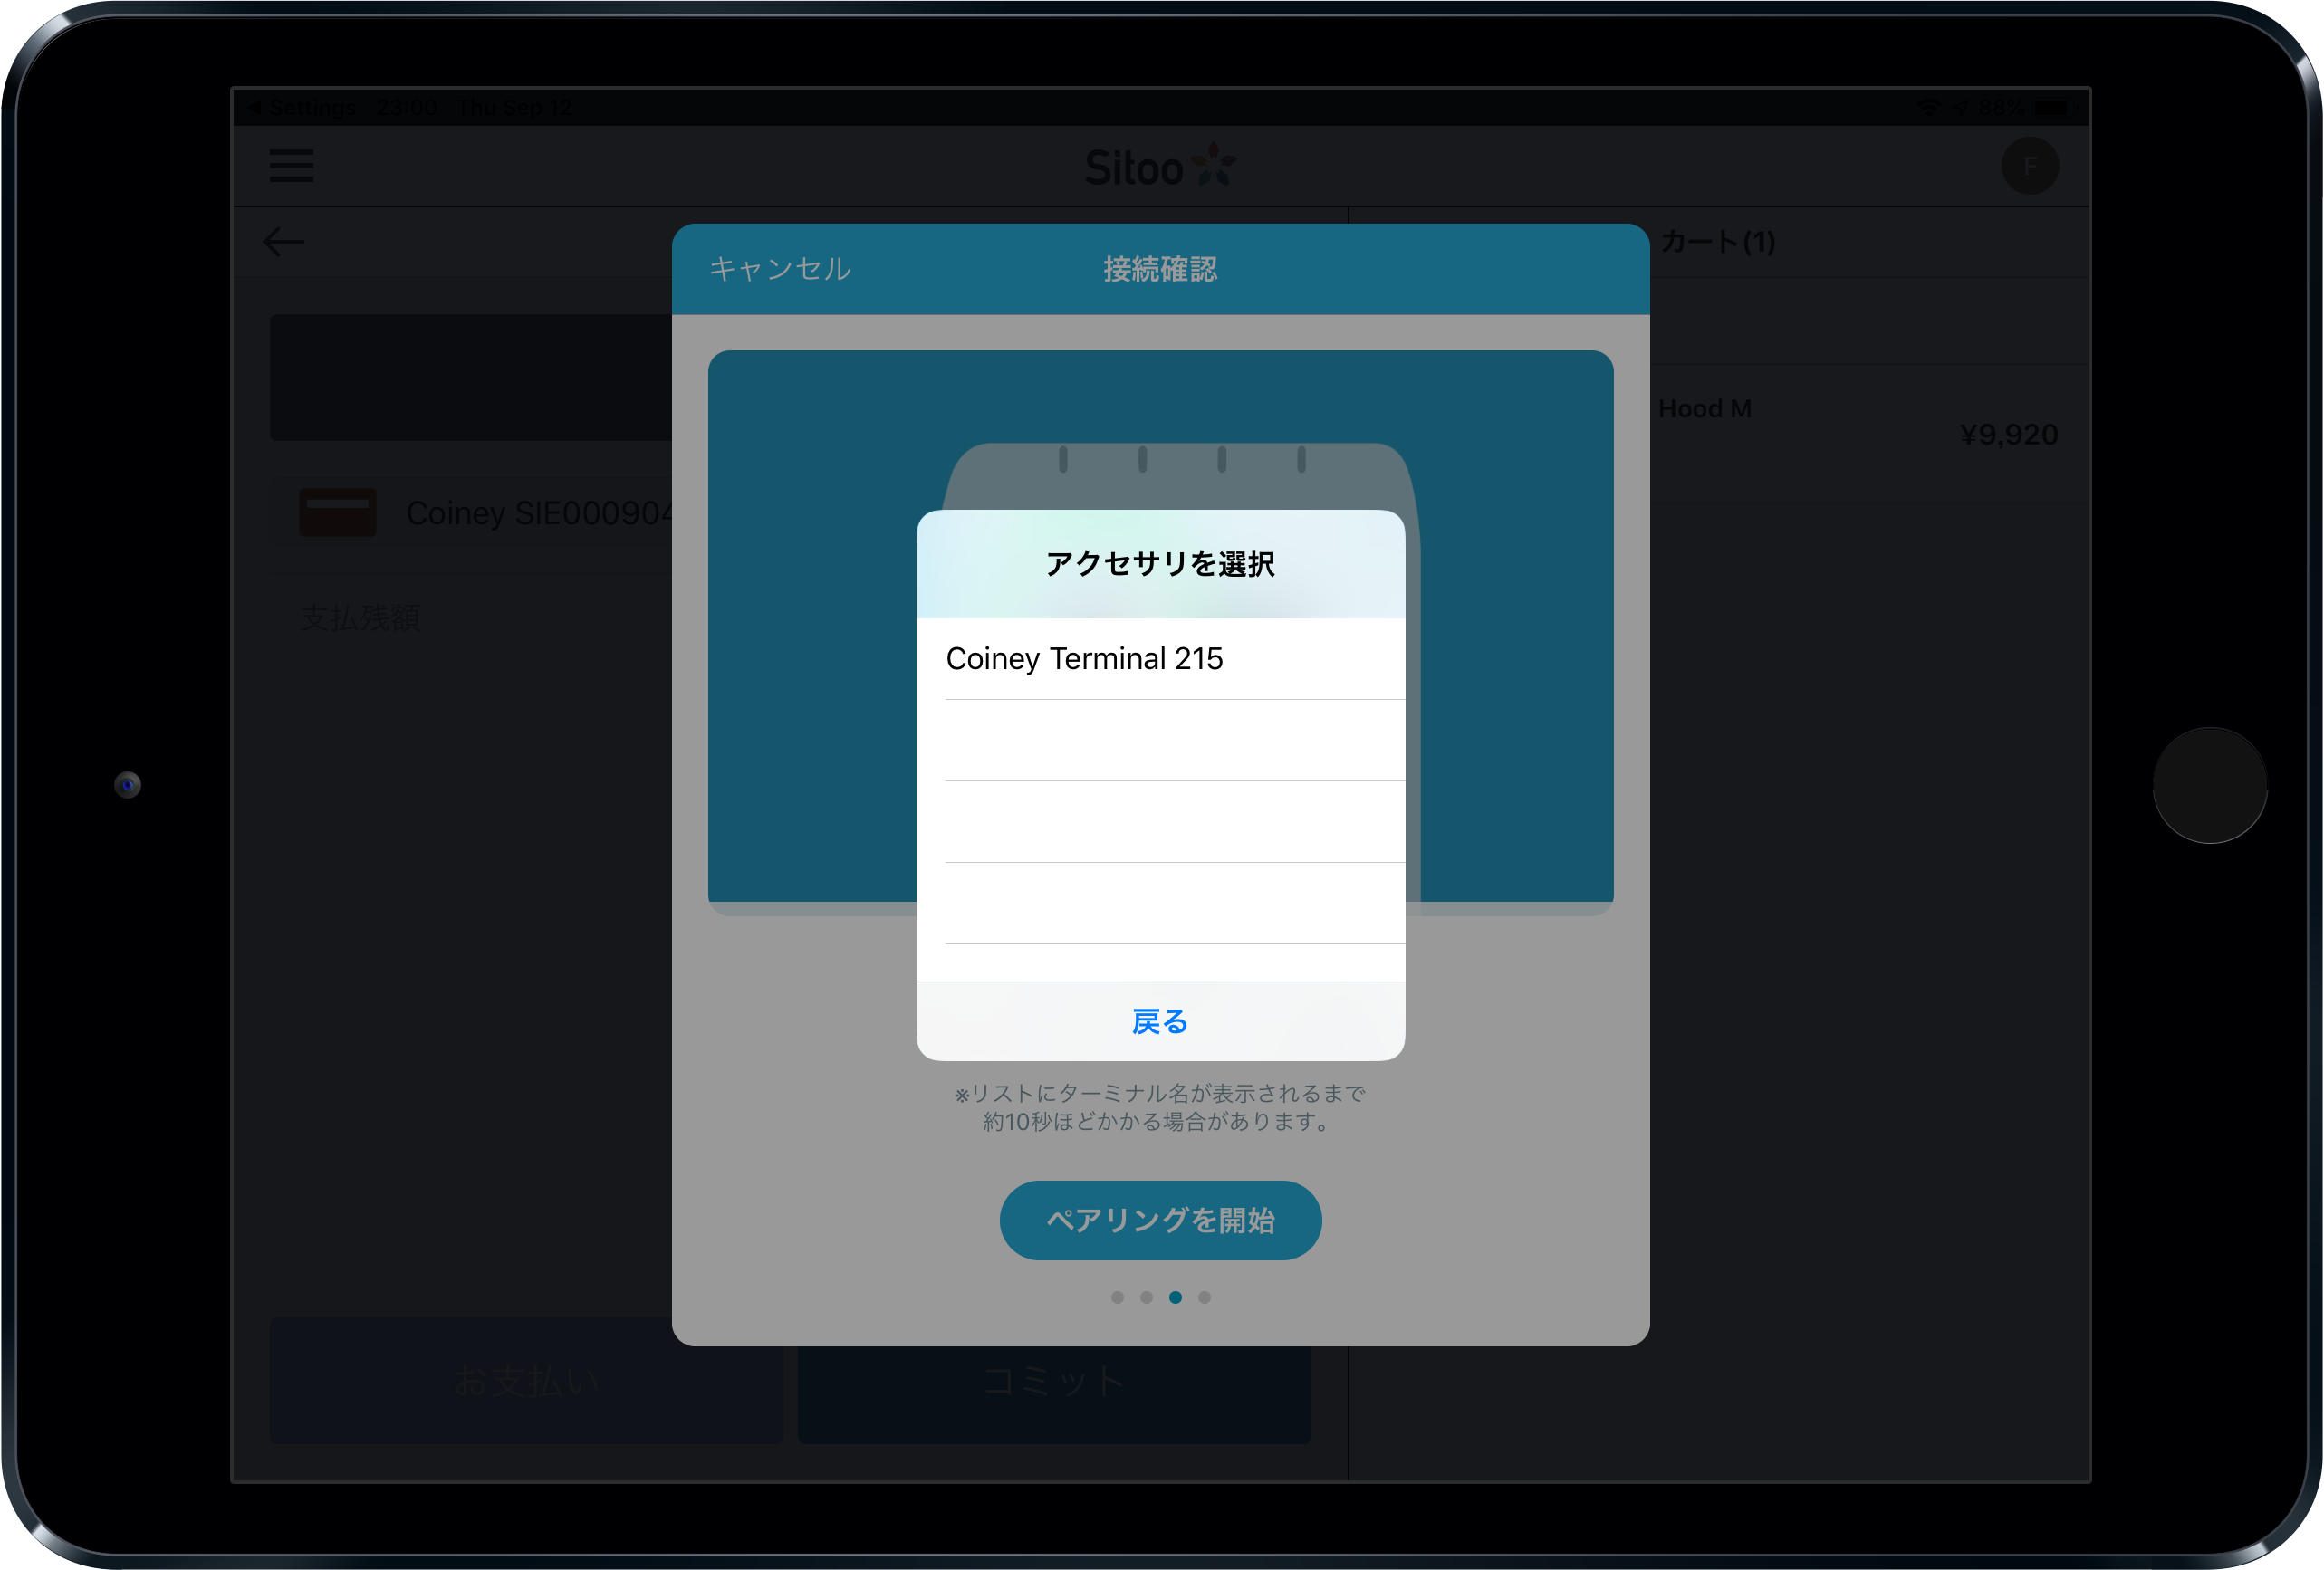Viewport: 2324px width, 1570px height.
Task: Tap the お支払い button
Action: (526, 1380)
